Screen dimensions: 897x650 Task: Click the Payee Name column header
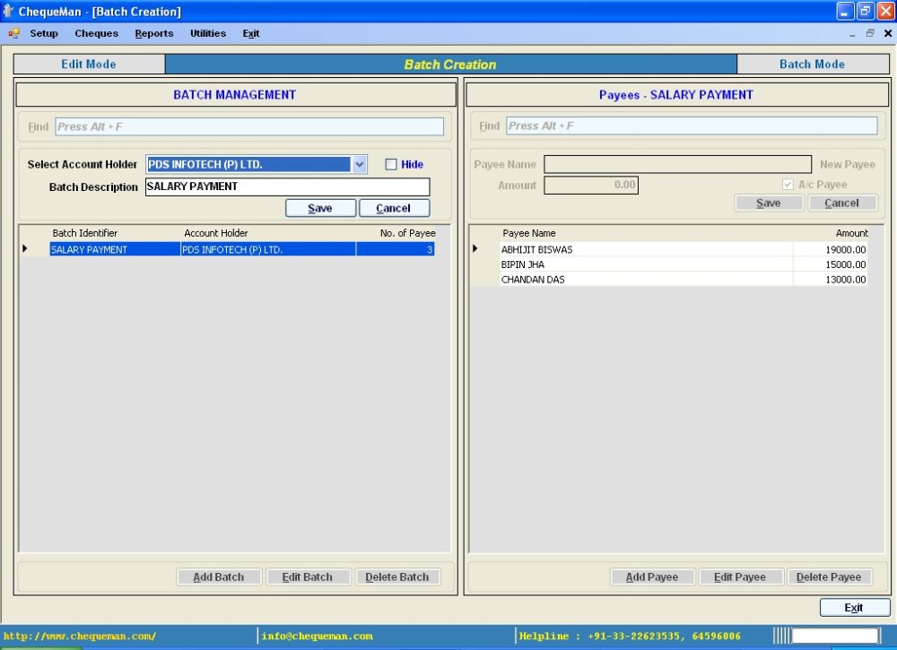point(529,233)
